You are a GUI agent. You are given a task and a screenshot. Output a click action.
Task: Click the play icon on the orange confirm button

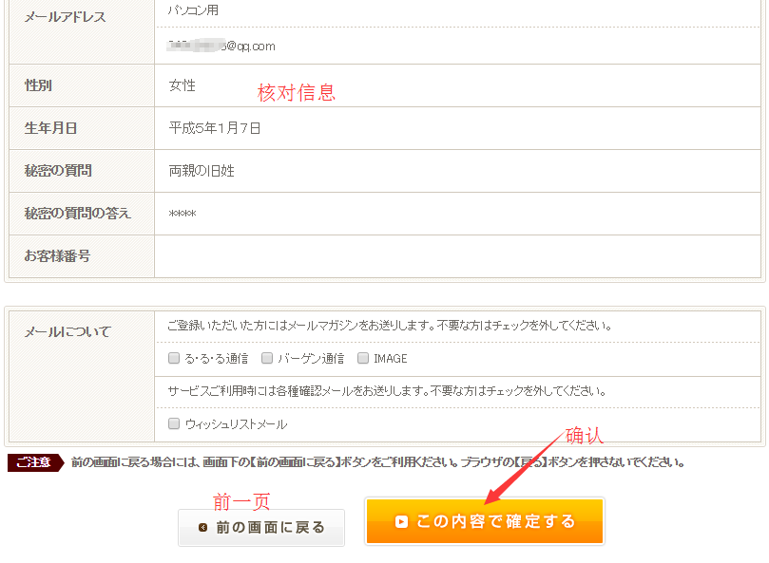click(x=401, y=521)
